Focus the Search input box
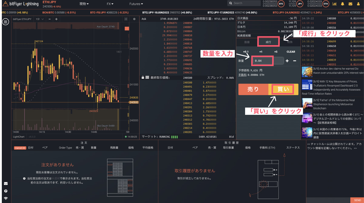This screenshot has height=203, width=364. click(244, 3)
